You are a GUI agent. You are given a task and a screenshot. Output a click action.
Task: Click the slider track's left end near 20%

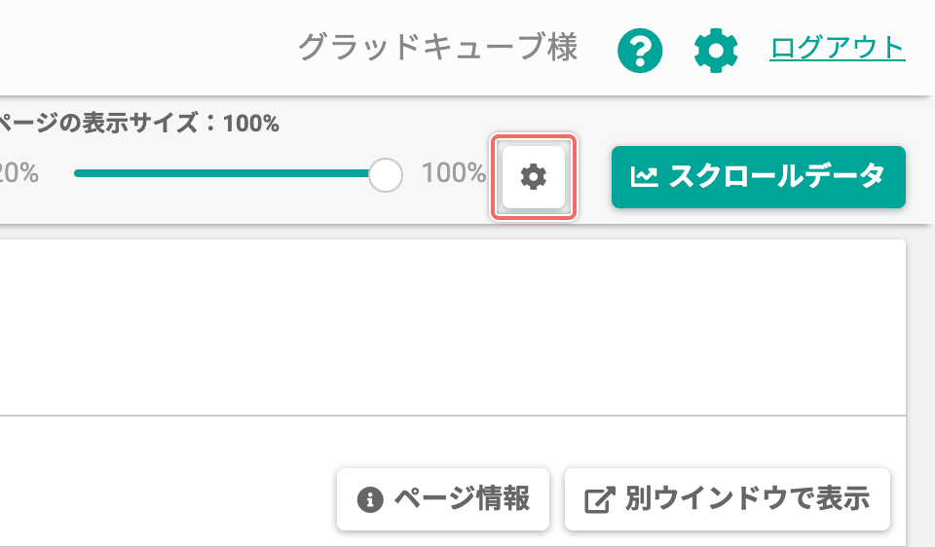pyautogui.click(x=79, y=173)
